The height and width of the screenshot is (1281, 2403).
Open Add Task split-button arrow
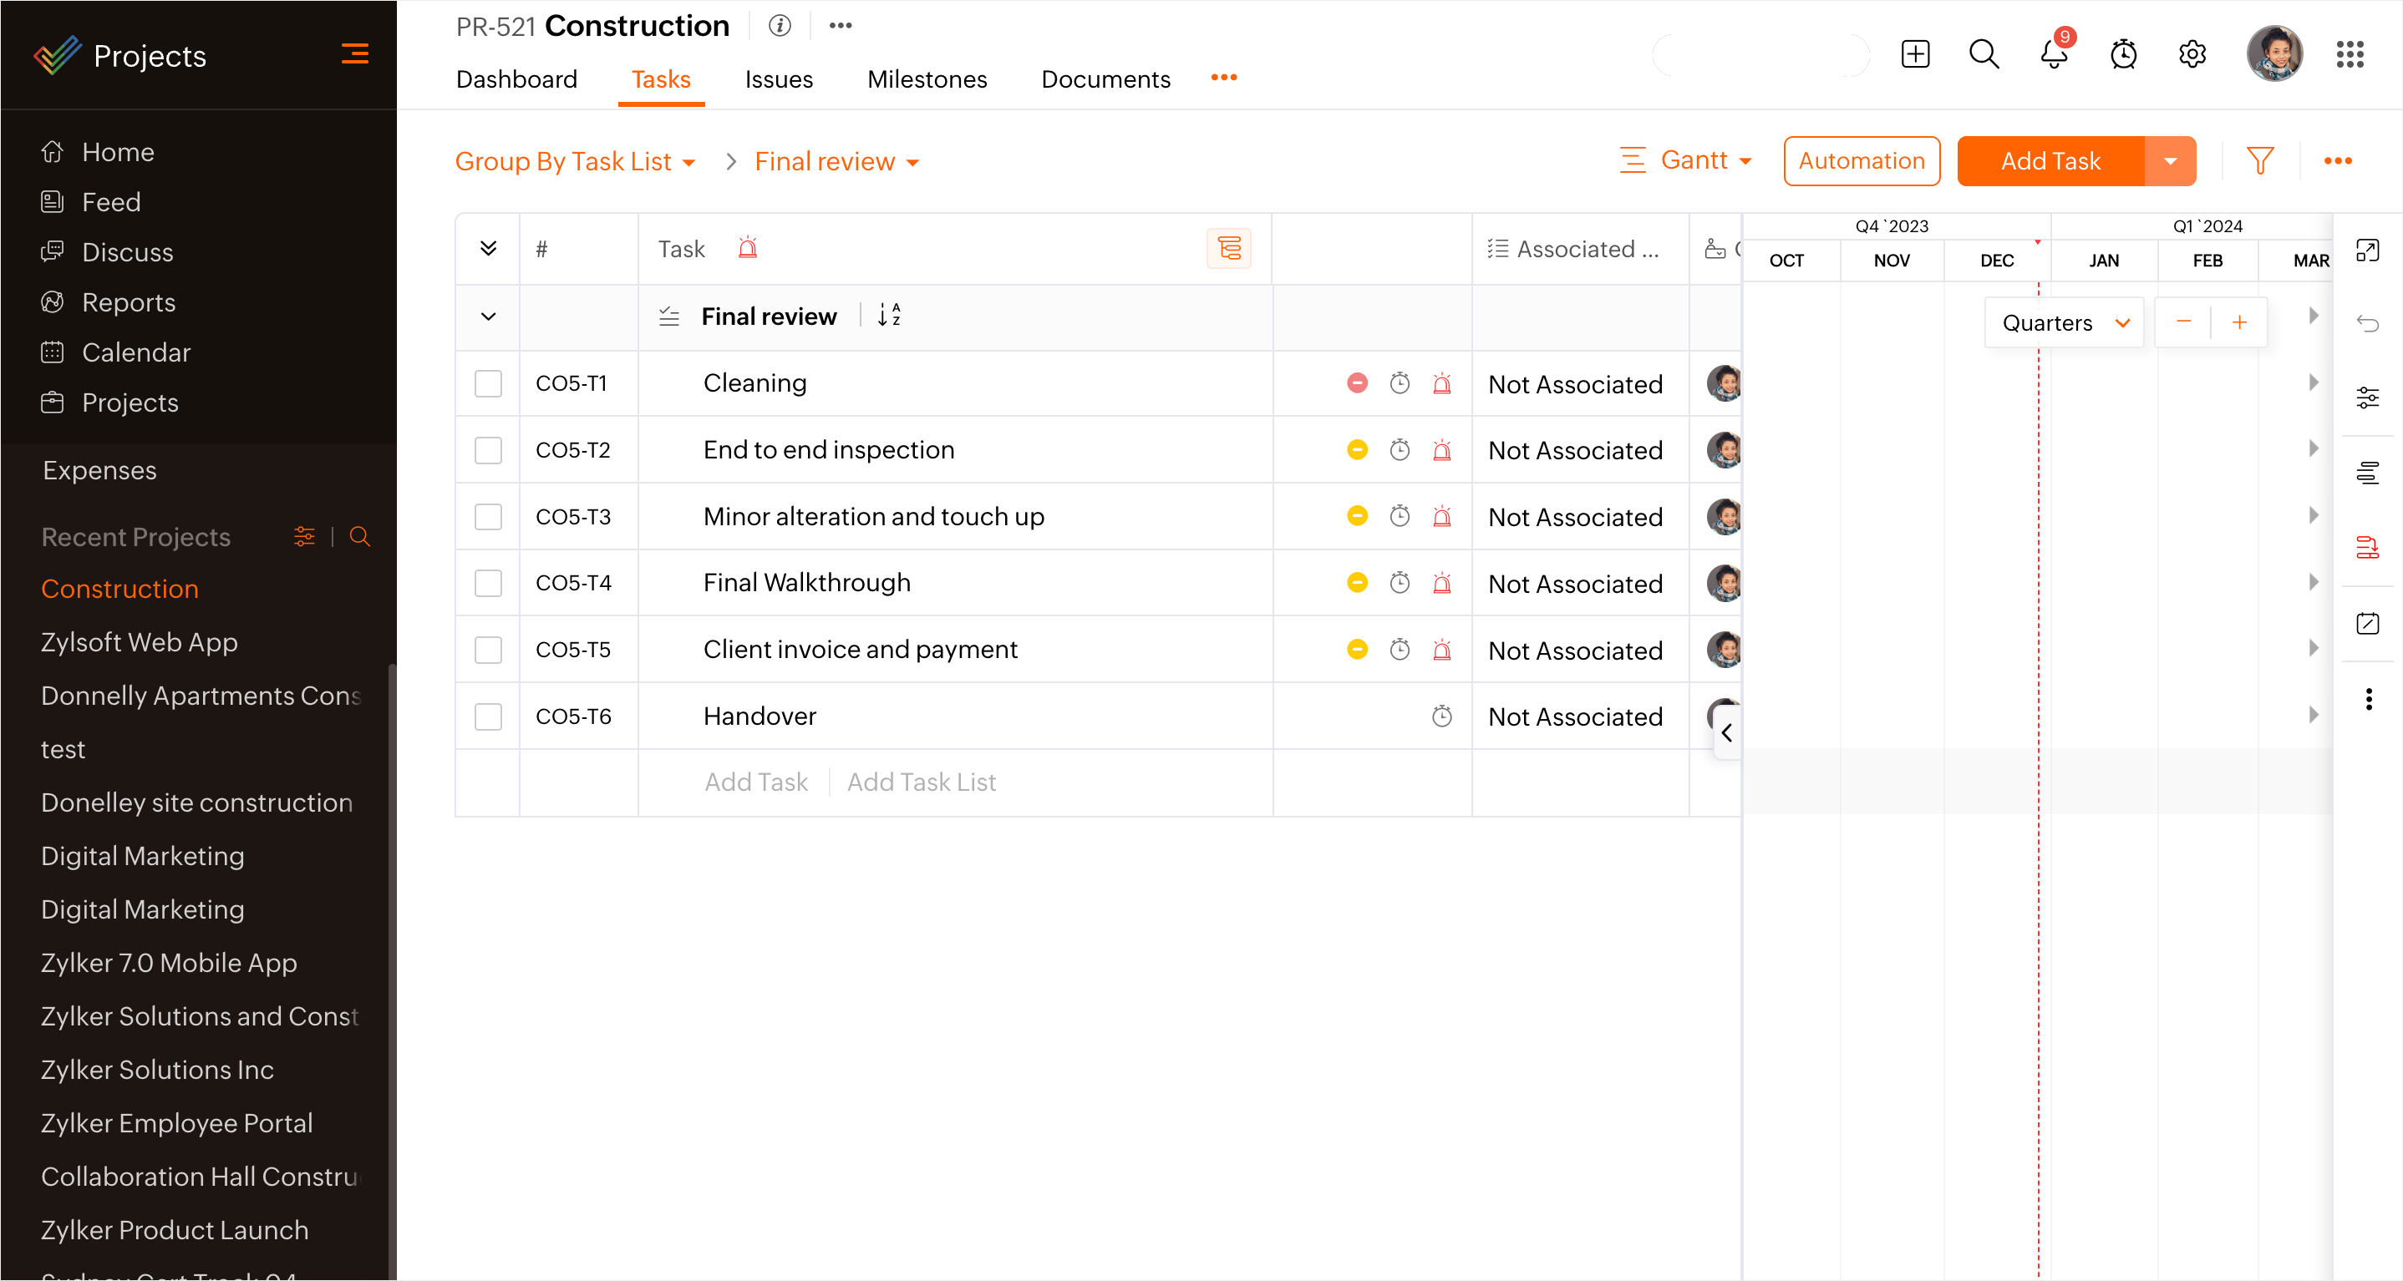2170,161
